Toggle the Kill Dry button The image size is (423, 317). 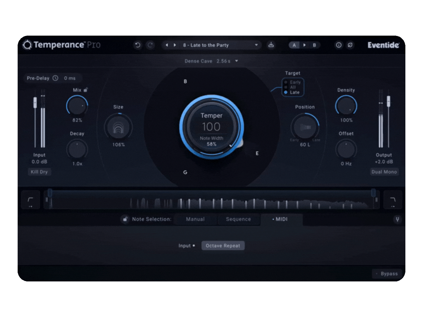point(39,172)
